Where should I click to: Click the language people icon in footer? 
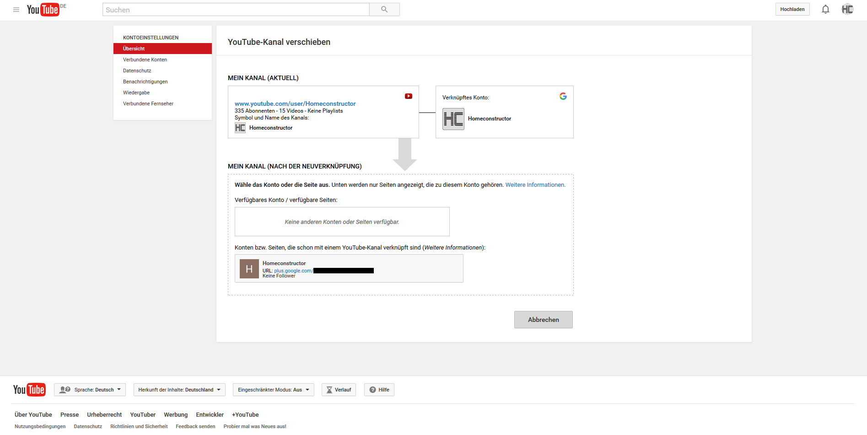[65, 390]
